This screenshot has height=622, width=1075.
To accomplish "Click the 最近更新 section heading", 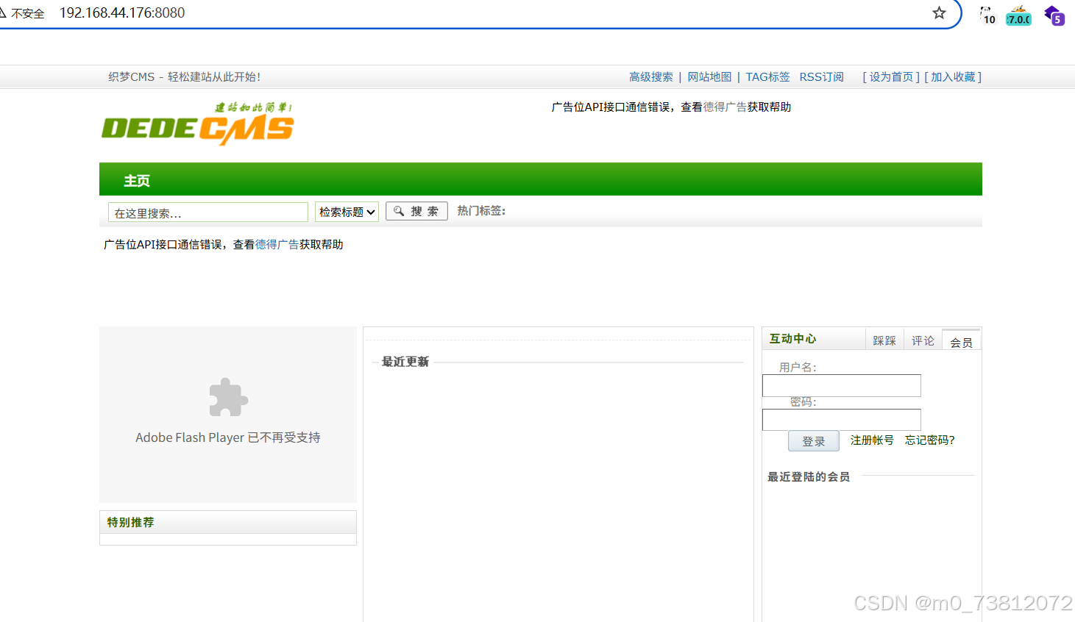I will 405,362.
